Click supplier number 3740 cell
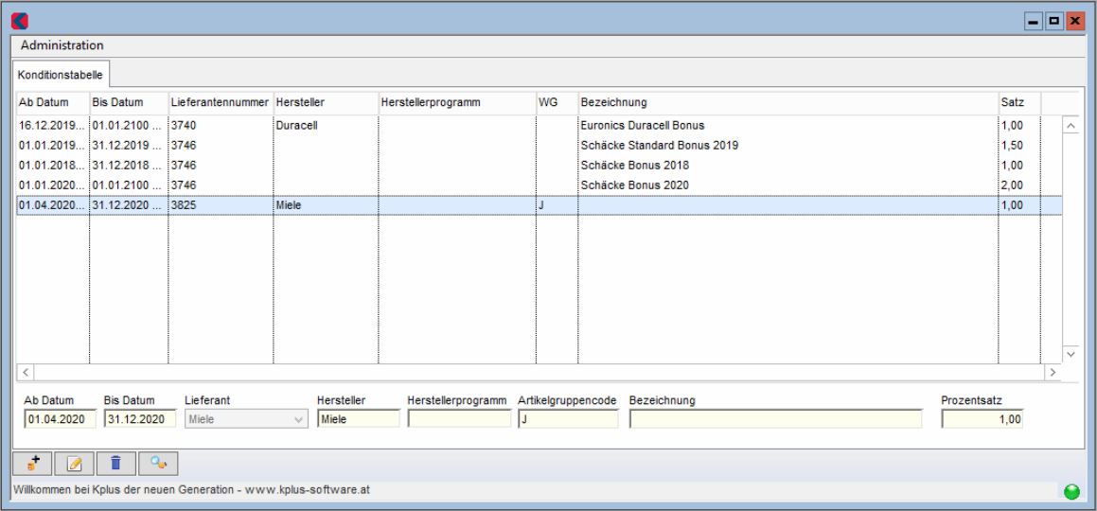 221,126
